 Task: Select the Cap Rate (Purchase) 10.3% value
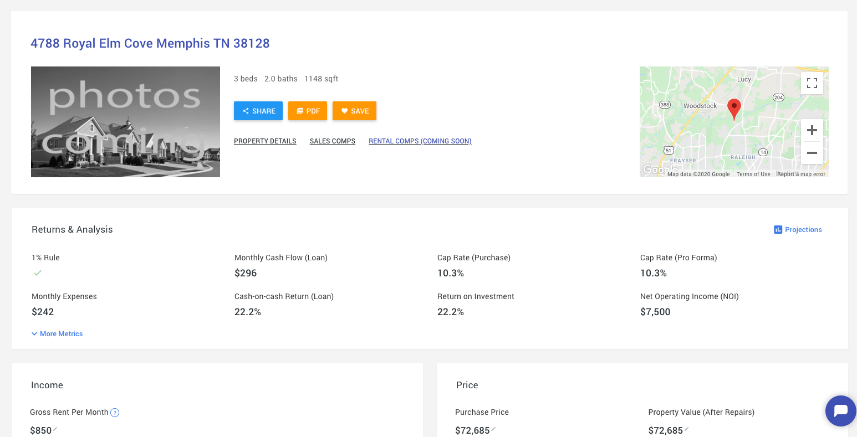pyautogui.click(x=451, y=273)
